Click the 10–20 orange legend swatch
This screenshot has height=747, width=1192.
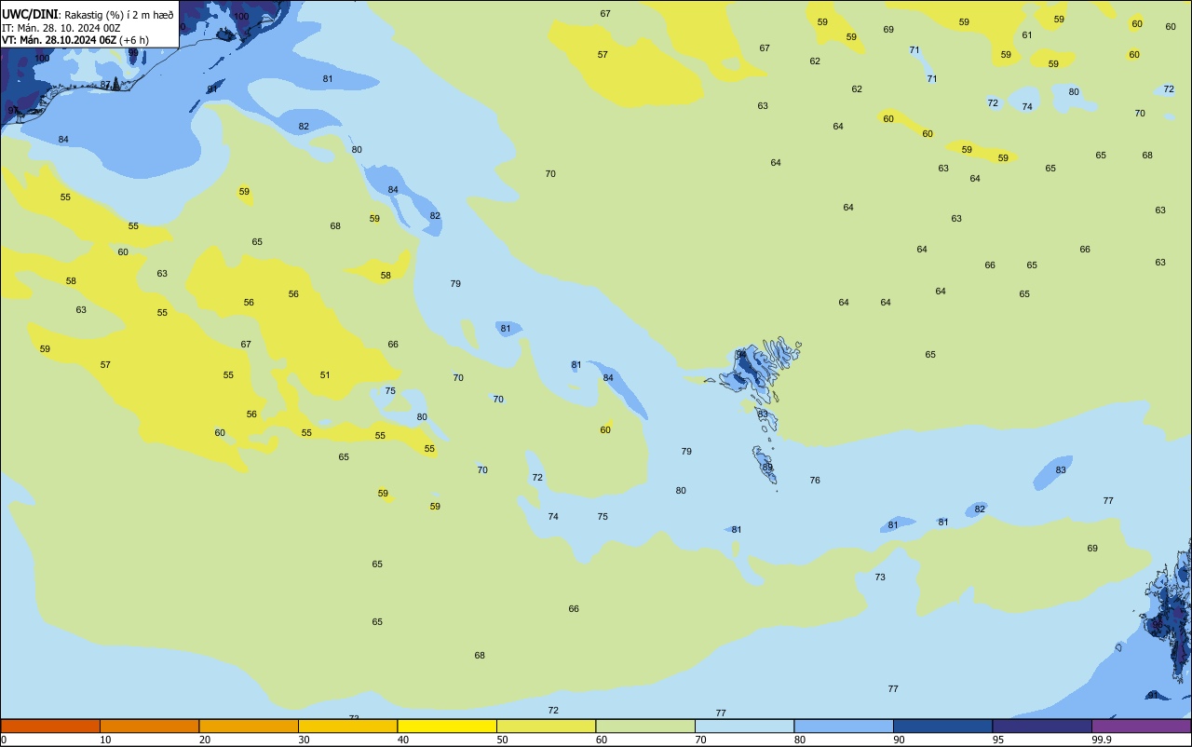click(150, 726)
